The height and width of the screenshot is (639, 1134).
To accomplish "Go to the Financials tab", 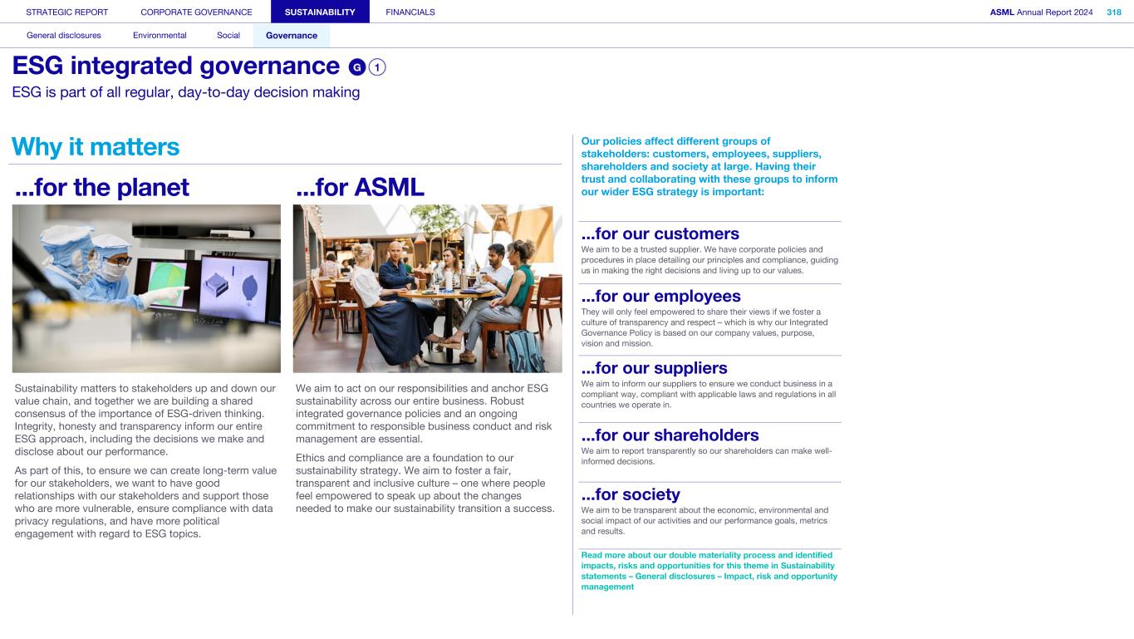I will 410,12.
